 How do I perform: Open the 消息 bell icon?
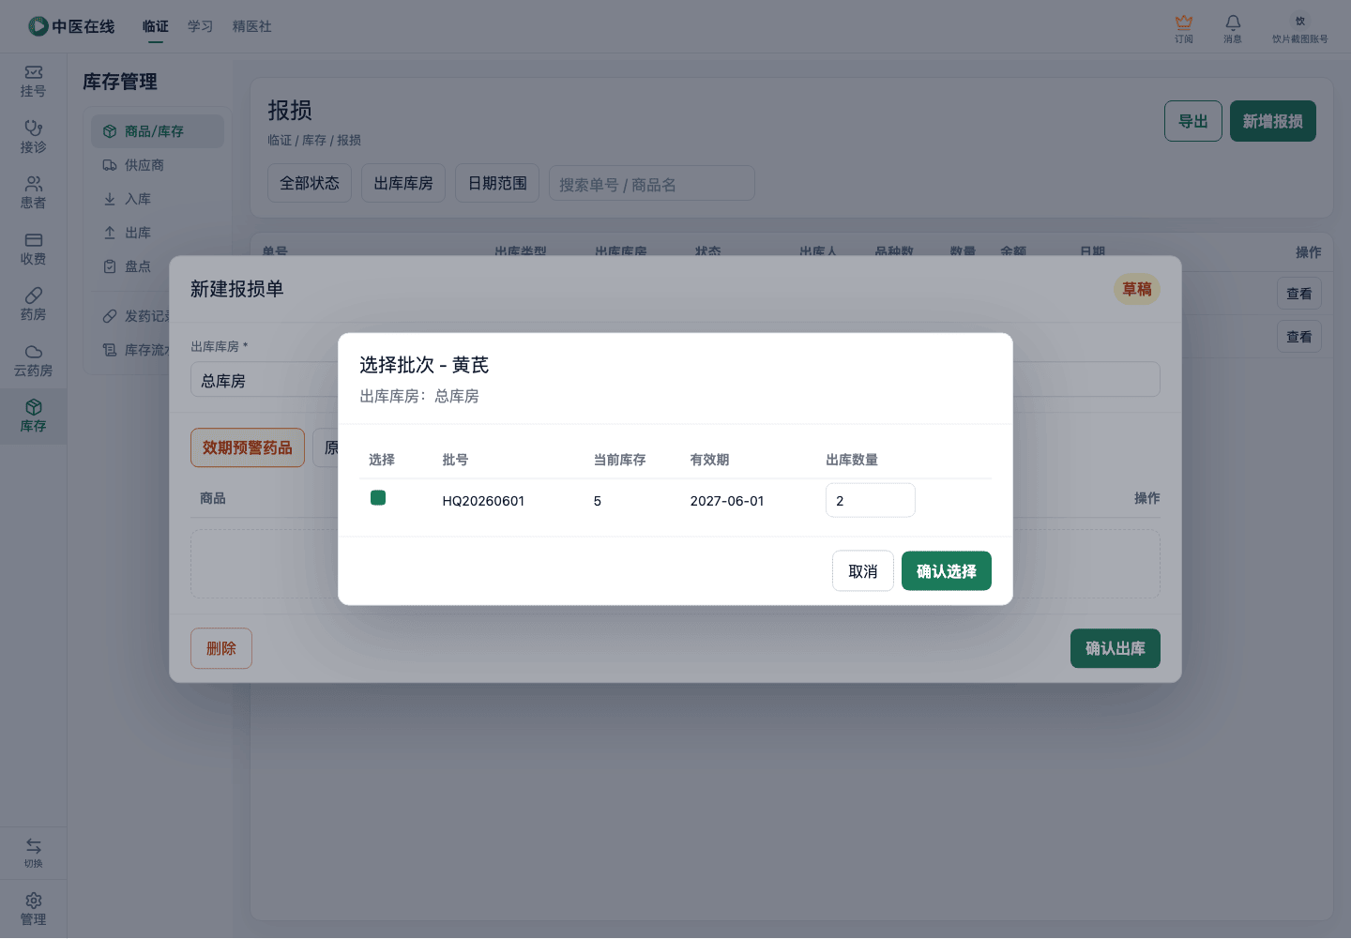pos(1233,22)
